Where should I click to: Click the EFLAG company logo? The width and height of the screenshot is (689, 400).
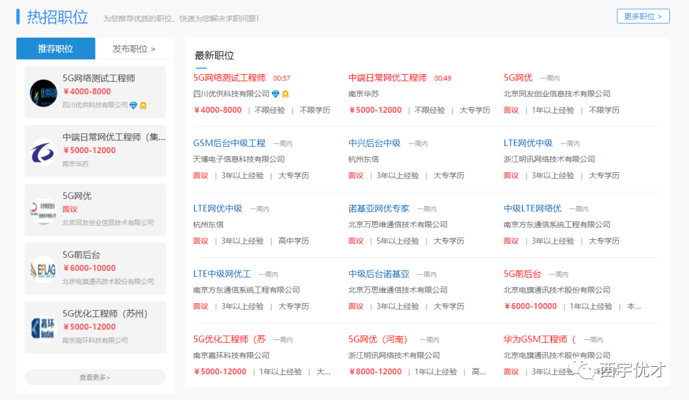point(43,270)
